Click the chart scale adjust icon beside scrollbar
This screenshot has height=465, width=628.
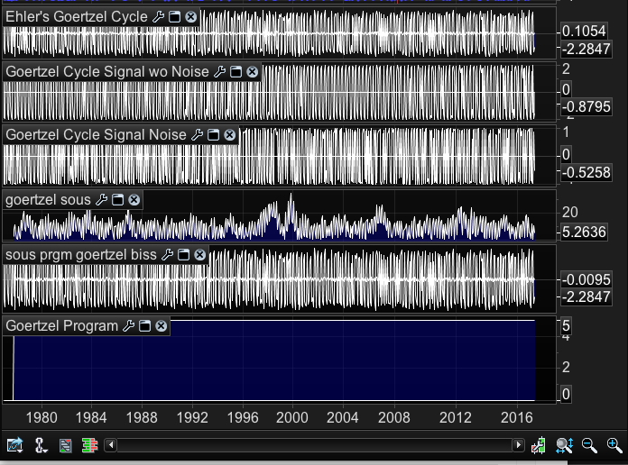click(x=539, y=445)
